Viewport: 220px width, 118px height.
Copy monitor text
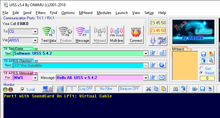(x=156, y=89)
